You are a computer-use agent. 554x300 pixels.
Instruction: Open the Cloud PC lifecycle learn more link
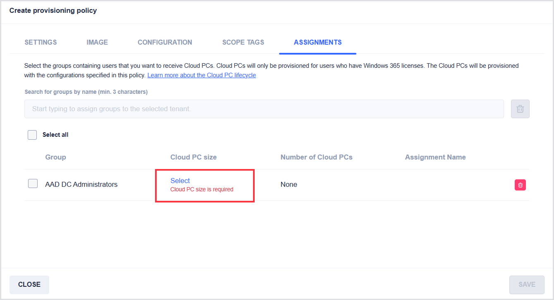coord(201,75)
